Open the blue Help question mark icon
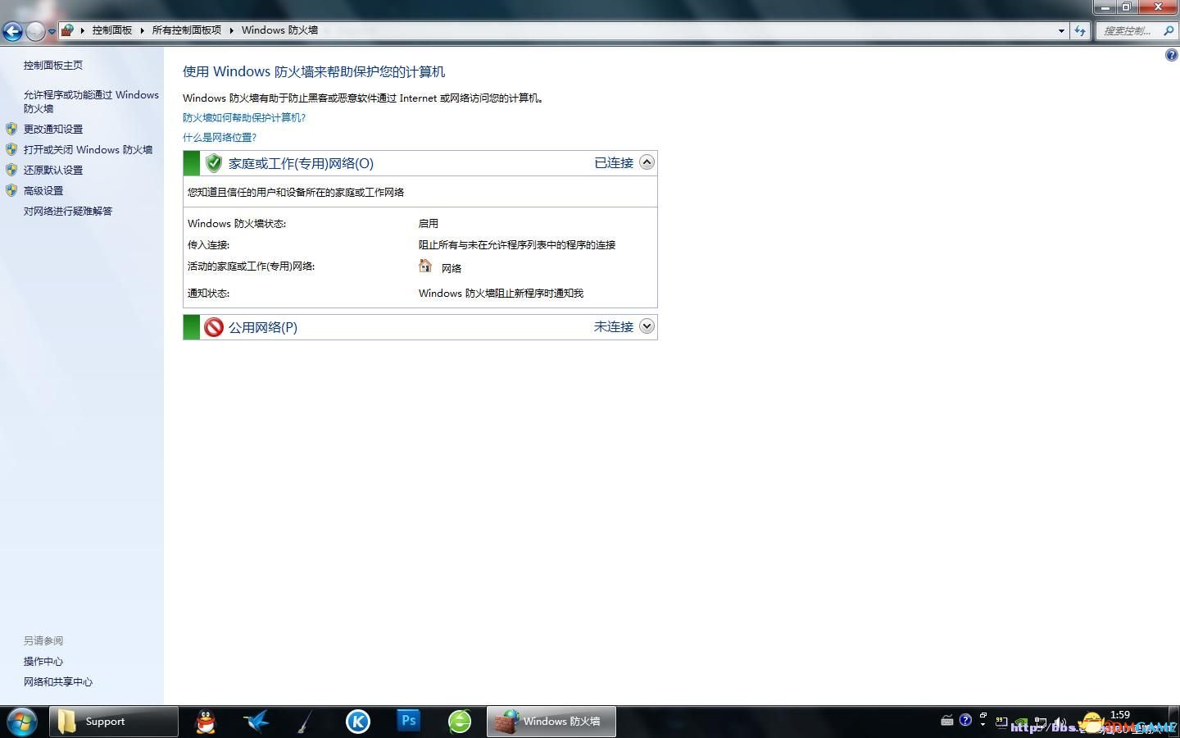Screen dimensions: 1180x738 point(1172,55)
